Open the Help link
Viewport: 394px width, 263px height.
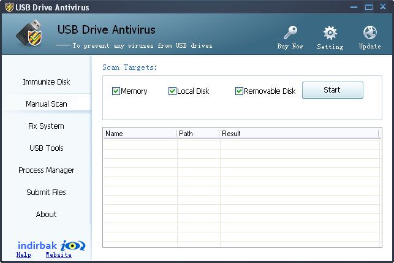[24, 254]
